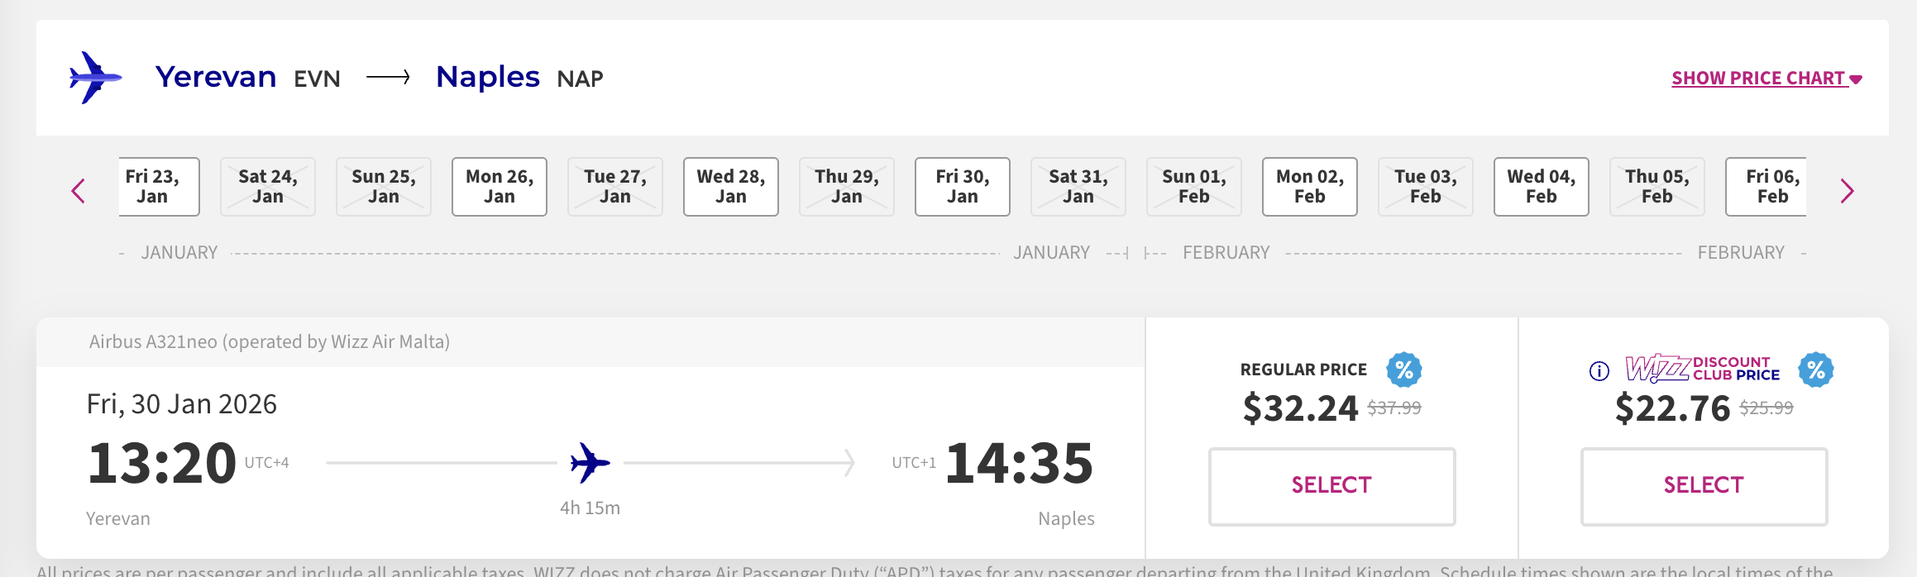
Task: Open Wizz Discount Club info icon
Action: click(x=1599, y=371)
